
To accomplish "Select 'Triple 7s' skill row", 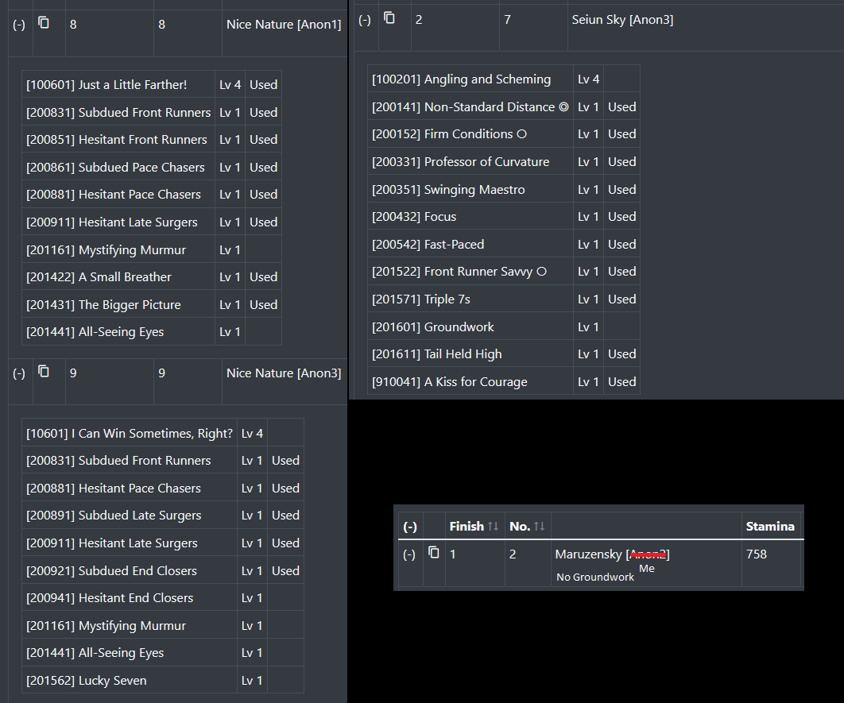I will [504, 299].
